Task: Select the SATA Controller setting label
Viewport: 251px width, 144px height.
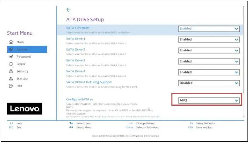Action: (x=78, y=28)
